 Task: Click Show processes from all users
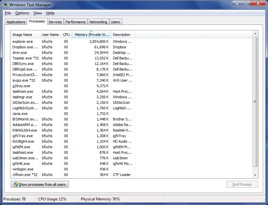(x=40, y=184)
